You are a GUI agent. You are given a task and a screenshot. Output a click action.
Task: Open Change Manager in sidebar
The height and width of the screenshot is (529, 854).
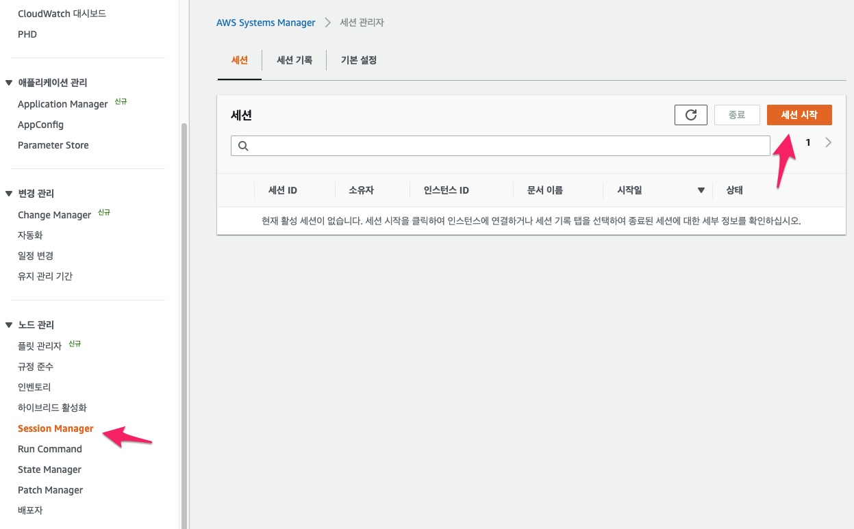[x=54, y=215]
